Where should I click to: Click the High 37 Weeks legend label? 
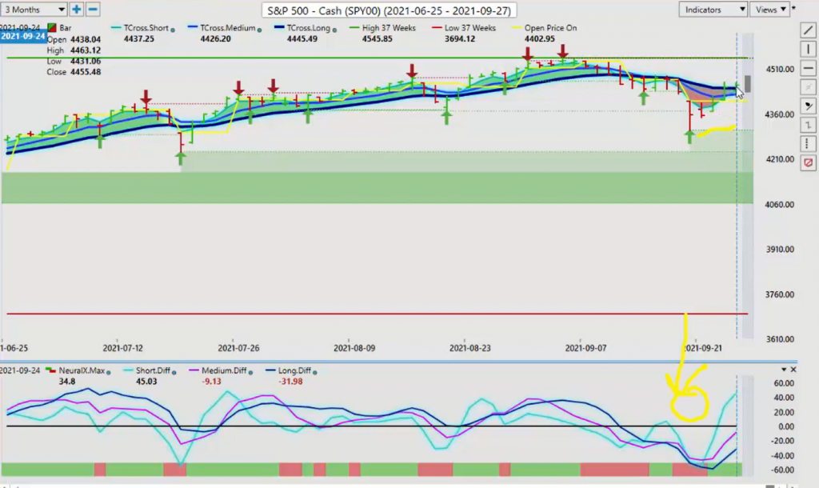click(x=389, y=28)
